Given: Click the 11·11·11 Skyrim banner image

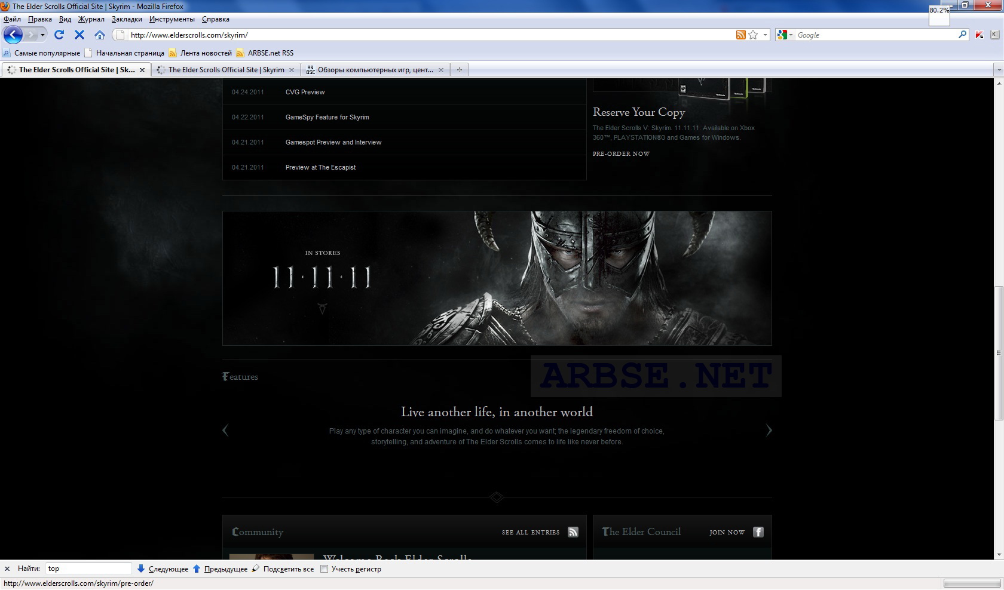Looking at the screenshot, I should (497, 278).
